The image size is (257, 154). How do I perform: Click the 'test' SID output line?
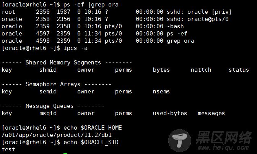8,149
